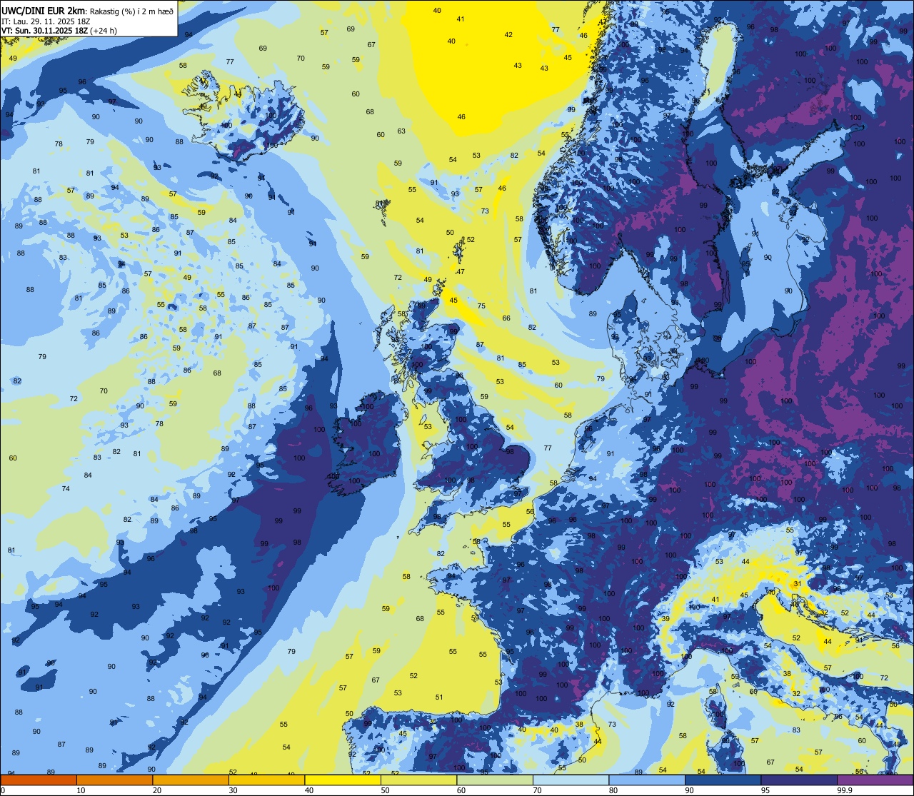914x796 pixels.
Task: Click the 0–10 dark orange legend swatch
Action: tap(39, 780)
